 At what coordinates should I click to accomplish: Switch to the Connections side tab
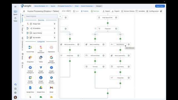click(22, 44)
